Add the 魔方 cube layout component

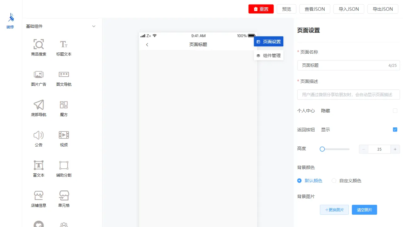pyautogui.click(x=64, y=108)
